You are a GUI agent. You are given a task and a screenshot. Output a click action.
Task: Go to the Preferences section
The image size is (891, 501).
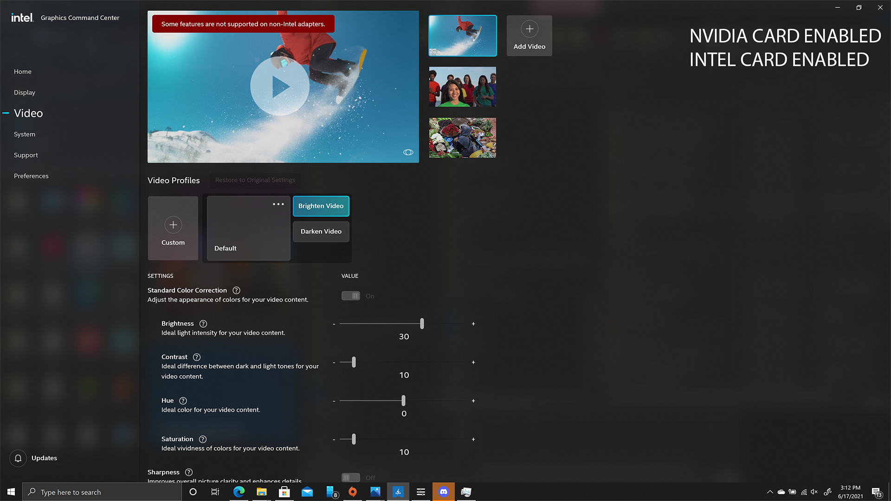click(31, 176)
